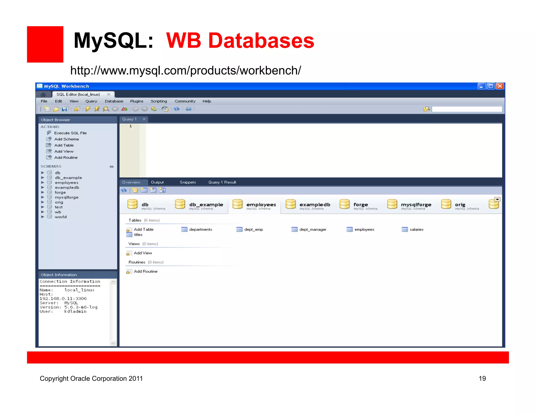
Task: Click the Explain magnifier toolbar icon
Action: tap(106, 109)
